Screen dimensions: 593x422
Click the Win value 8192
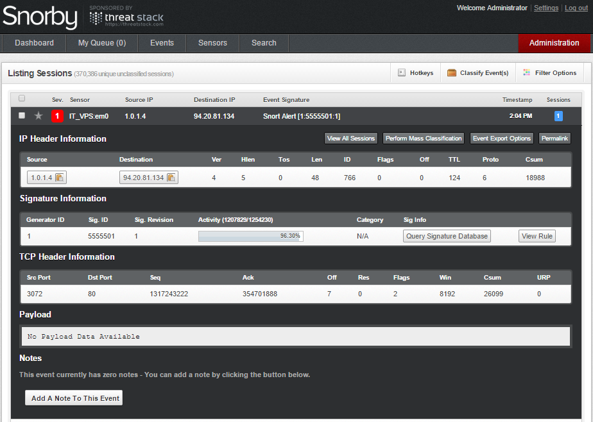(x=447, y=294)
